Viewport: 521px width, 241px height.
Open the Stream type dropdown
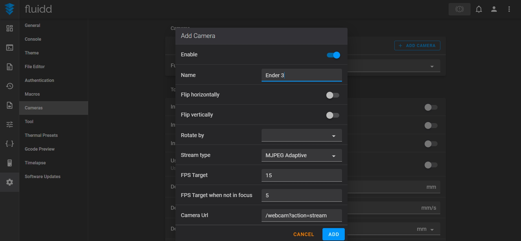point(302,156)
